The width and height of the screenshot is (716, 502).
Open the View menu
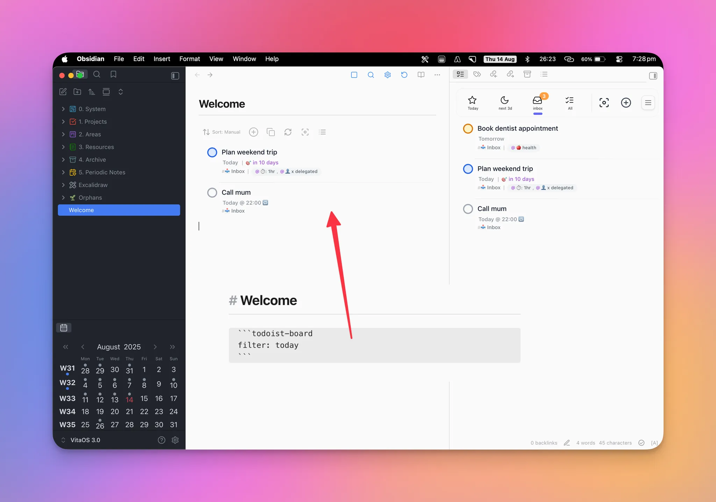pos(216,59)
